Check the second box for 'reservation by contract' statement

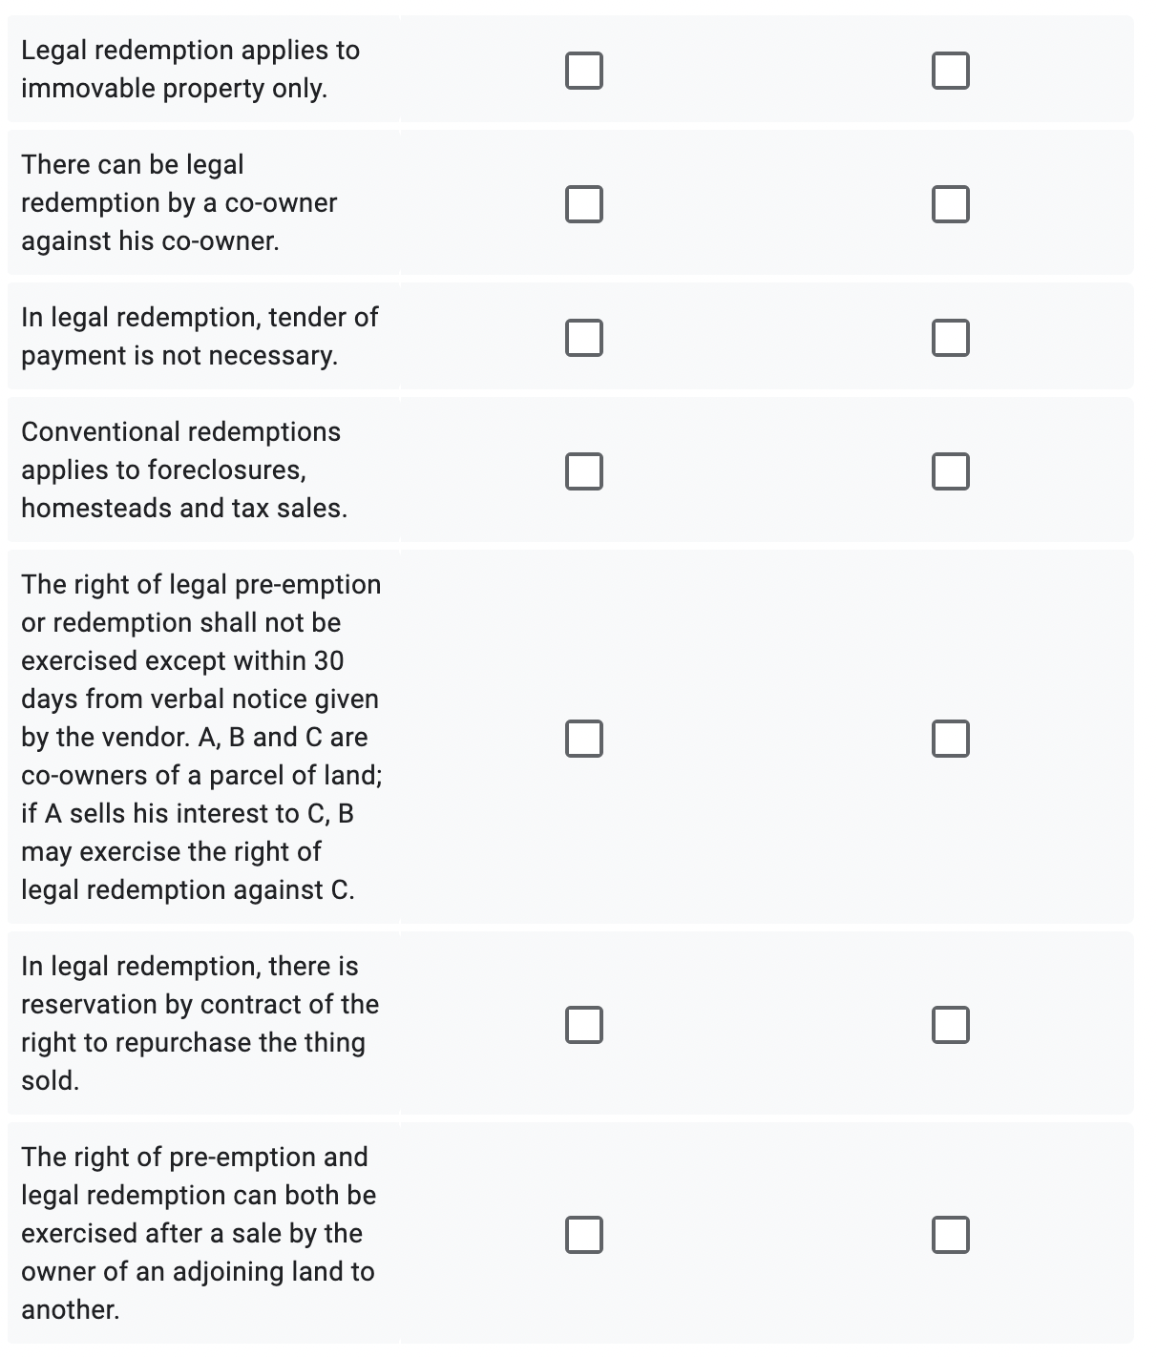(952, 1023)
